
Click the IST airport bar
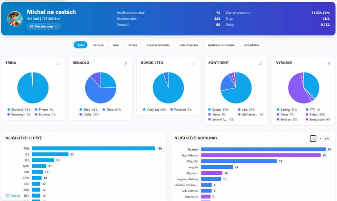tap(43, 160)
